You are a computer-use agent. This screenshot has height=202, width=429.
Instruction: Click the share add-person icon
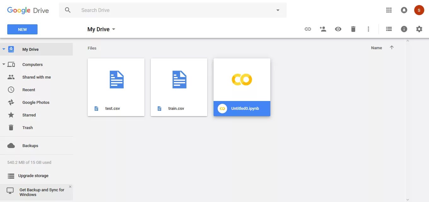323,29
